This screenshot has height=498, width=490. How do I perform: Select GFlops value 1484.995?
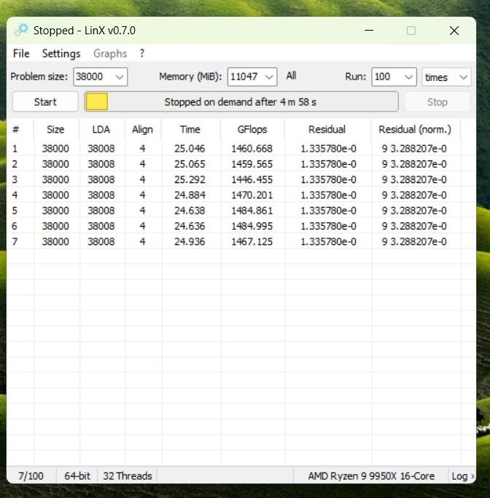point(252,226)
